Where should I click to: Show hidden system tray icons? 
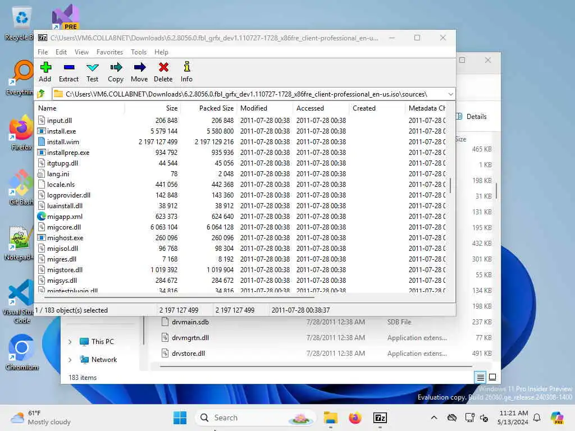[434, 418]
